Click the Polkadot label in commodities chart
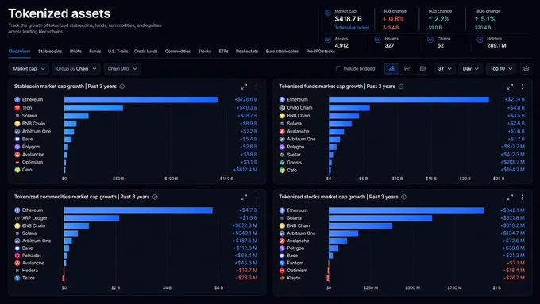Image resolution: width=540 pixels, height=304 pixels. (31, 256)
